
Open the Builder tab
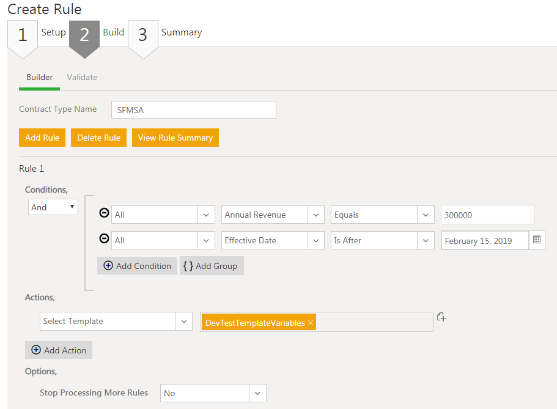(40, 78)
